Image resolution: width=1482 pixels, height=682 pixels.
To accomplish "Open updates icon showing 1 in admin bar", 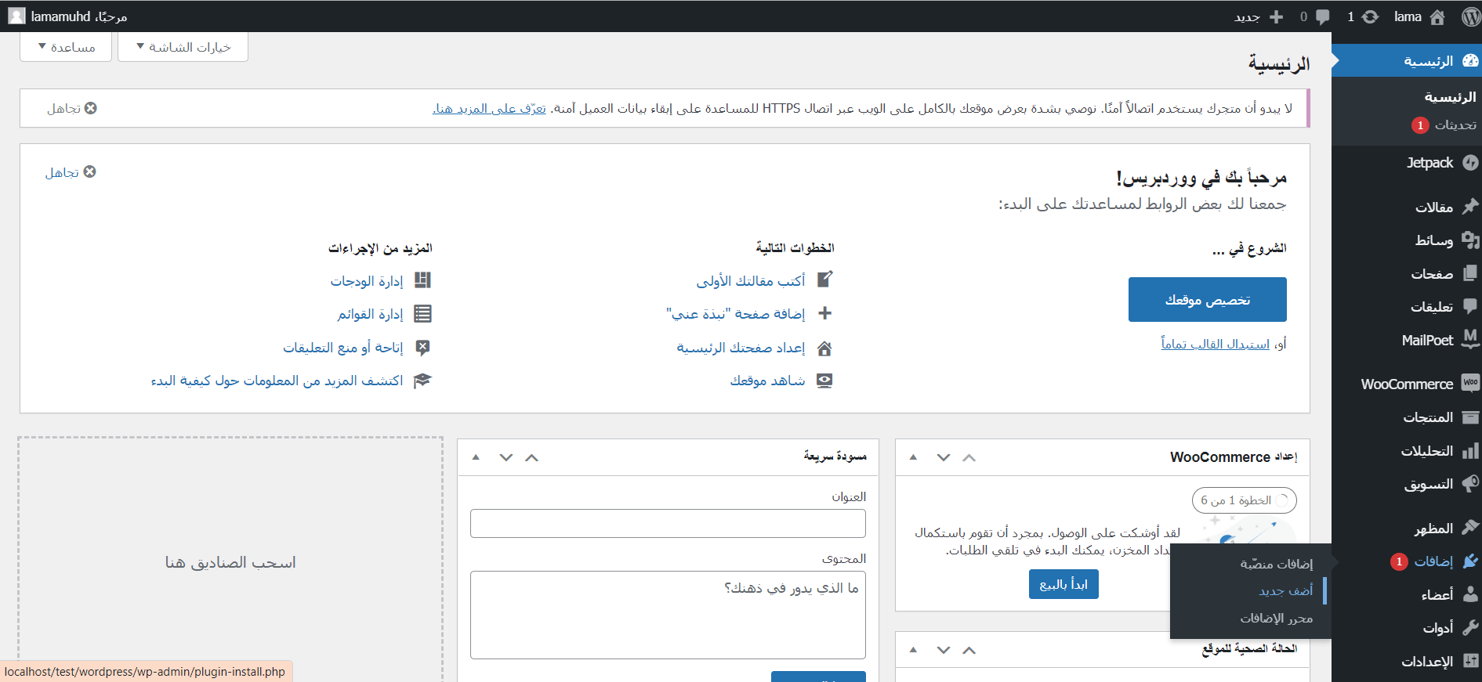I will click(1370, 16).
